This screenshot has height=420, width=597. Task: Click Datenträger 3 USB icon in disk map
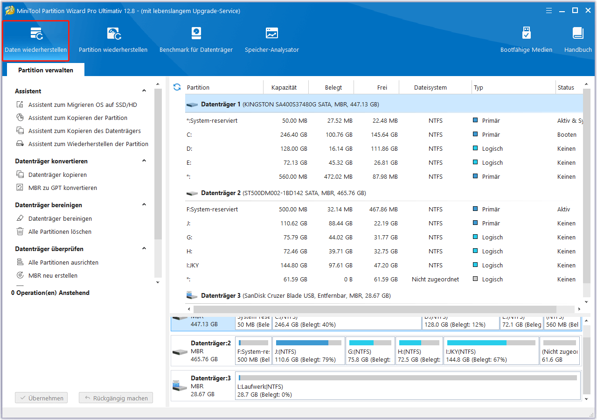pos(180,386)
